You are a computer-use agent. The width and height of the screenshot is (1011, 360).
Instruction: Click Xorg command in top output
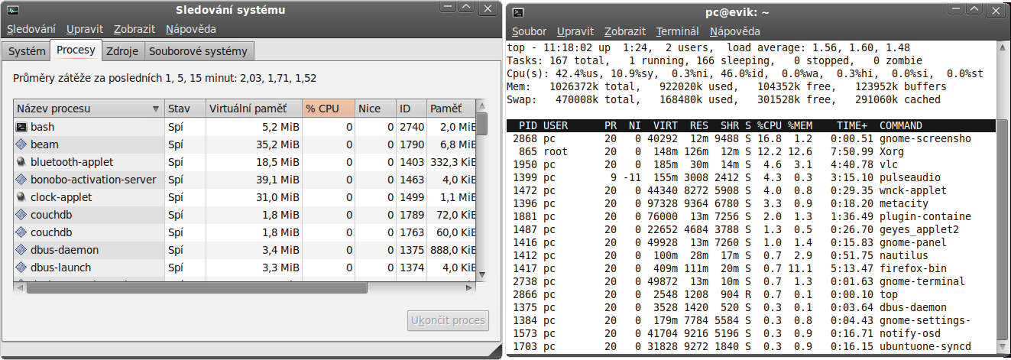pos(892,151)
